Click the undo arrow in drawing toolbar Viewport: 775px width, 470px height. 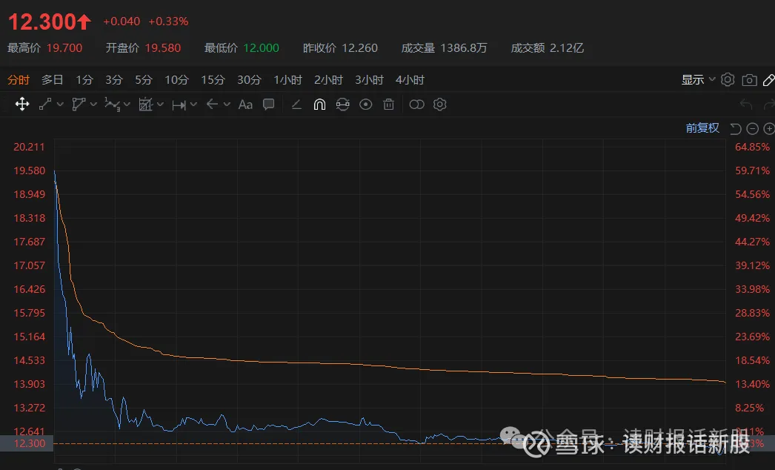pyautogui.click(x=746, y=105)
